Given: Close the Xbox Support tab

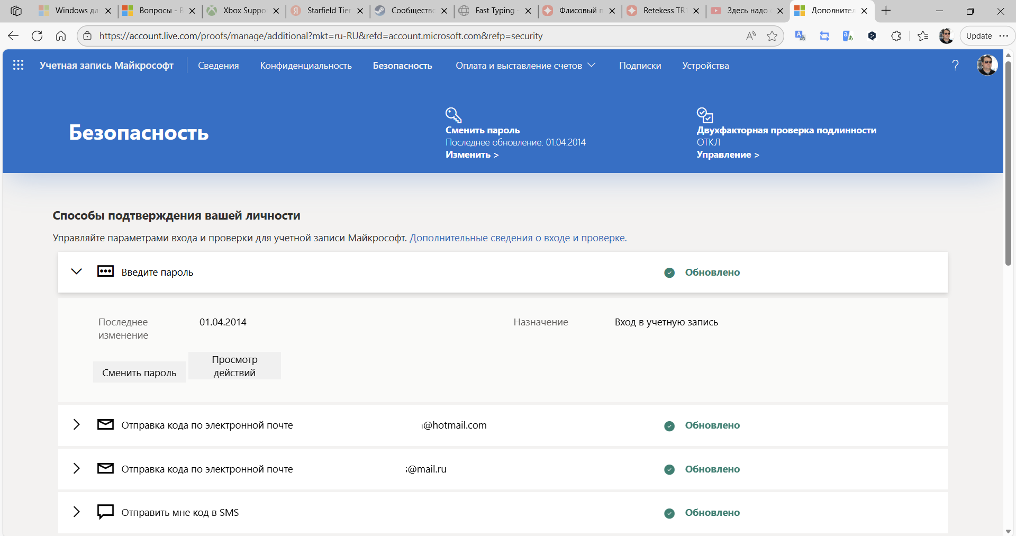Looking at the screenshot, I should pos(276,11).
